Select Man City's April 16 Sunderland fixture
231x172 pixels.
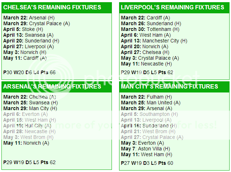point(149,126)
